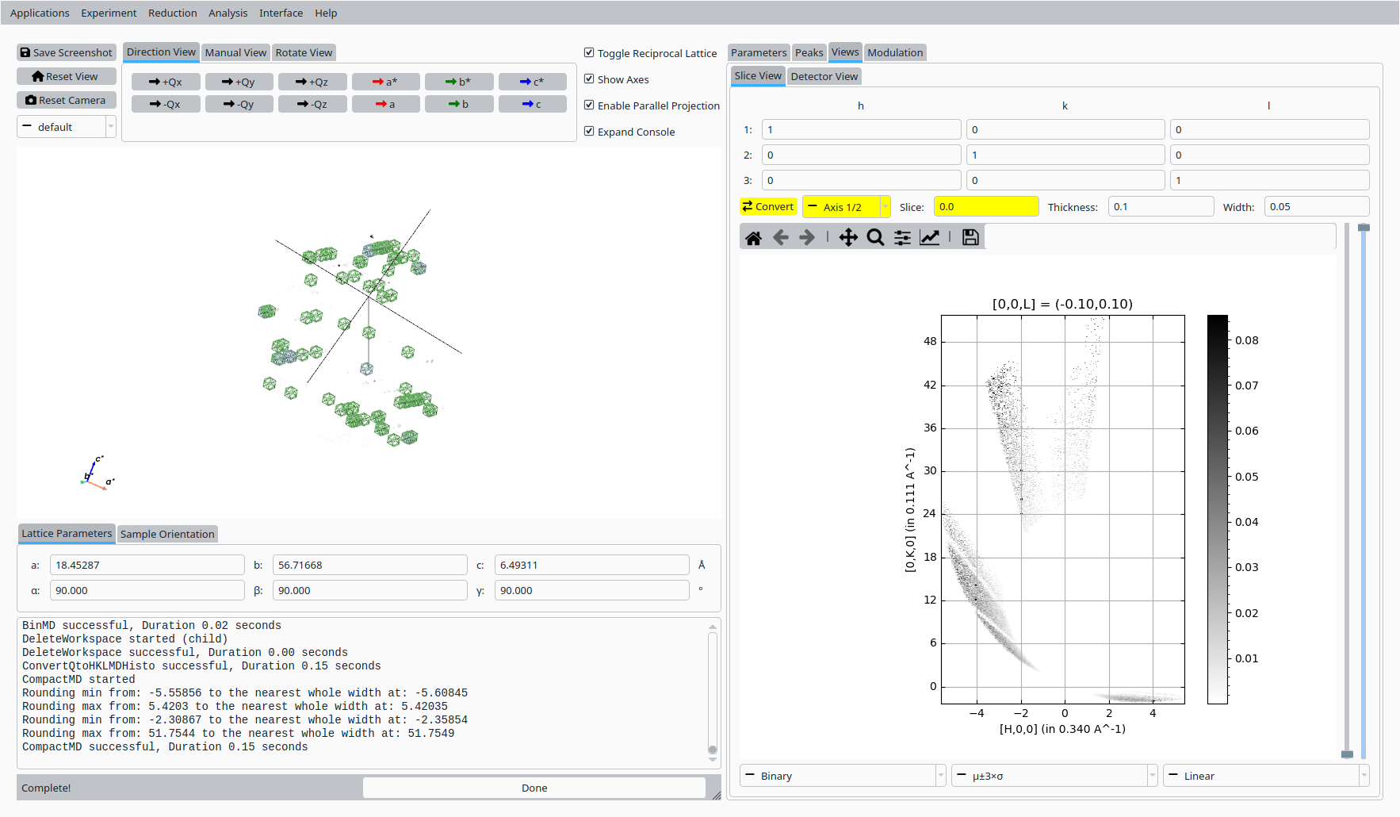This screenshot has width=1400, height=817.
Task: Click the matplotlib Home reset icon
Action: tap(753, 237)
